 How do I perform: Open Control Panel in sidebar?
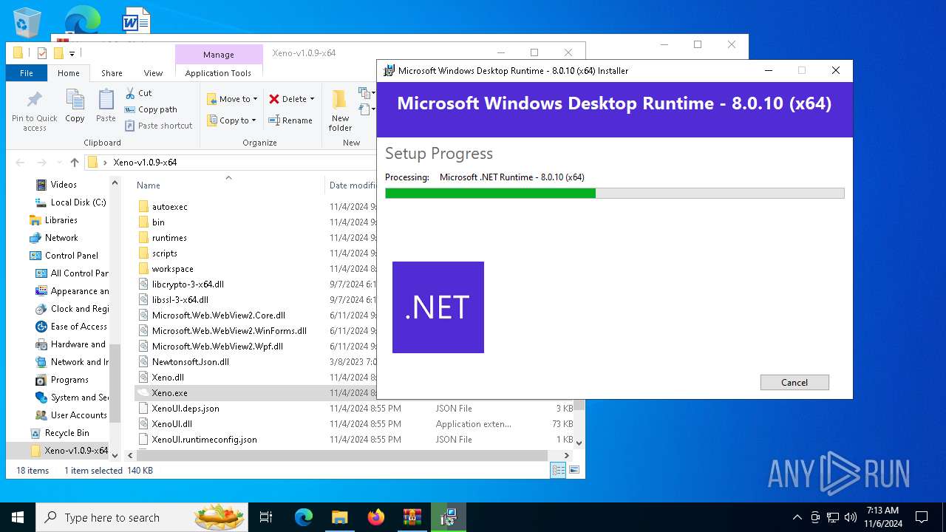coord(64,256)
